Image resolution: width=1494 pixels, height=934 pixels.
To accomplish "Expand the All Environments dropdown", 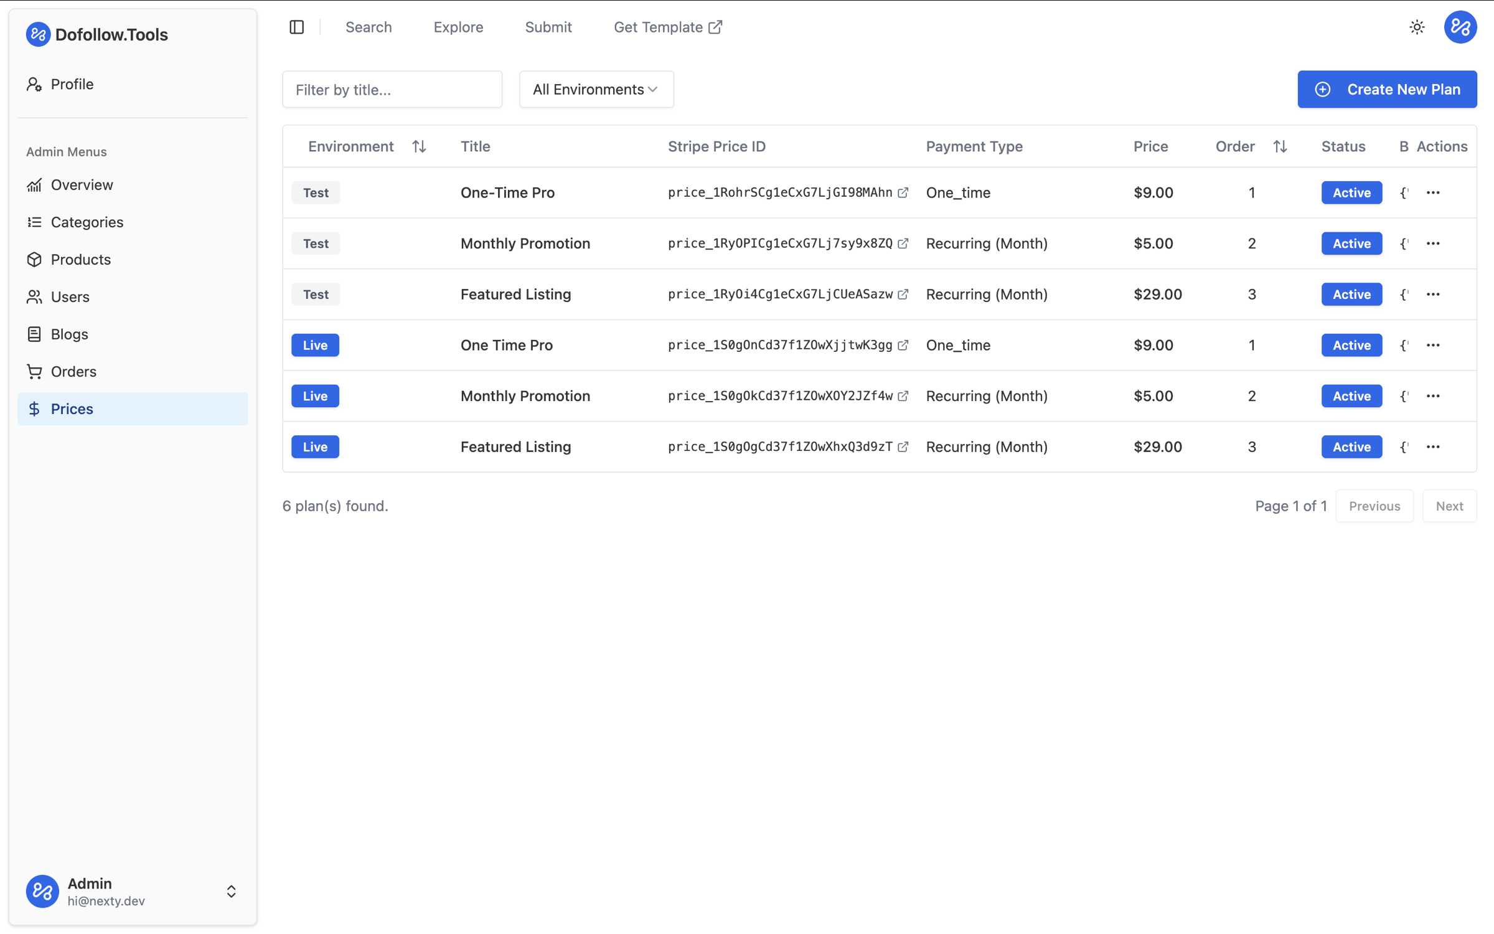I will (x=596, y=89).
